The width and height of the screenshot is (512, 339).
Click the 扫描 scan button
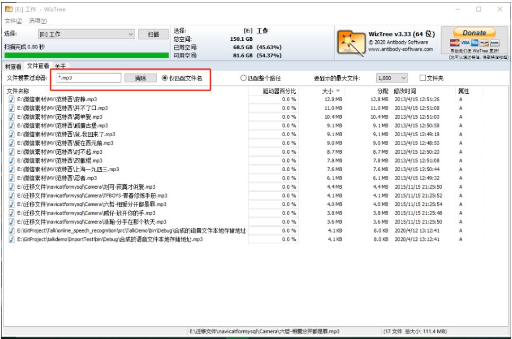[x=154, y=34]
